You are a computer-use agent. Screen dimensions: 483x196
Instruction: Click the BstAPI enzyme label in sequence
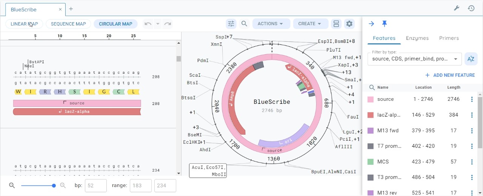[x=37, y=62]
